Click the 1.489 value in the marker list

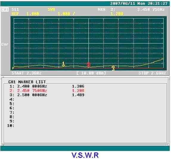78,95
